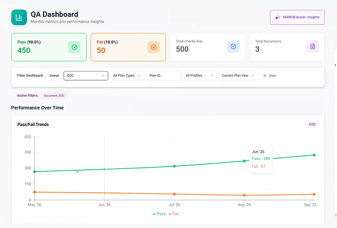Click the Active Filters Document: EOC chip

point(54,95)
